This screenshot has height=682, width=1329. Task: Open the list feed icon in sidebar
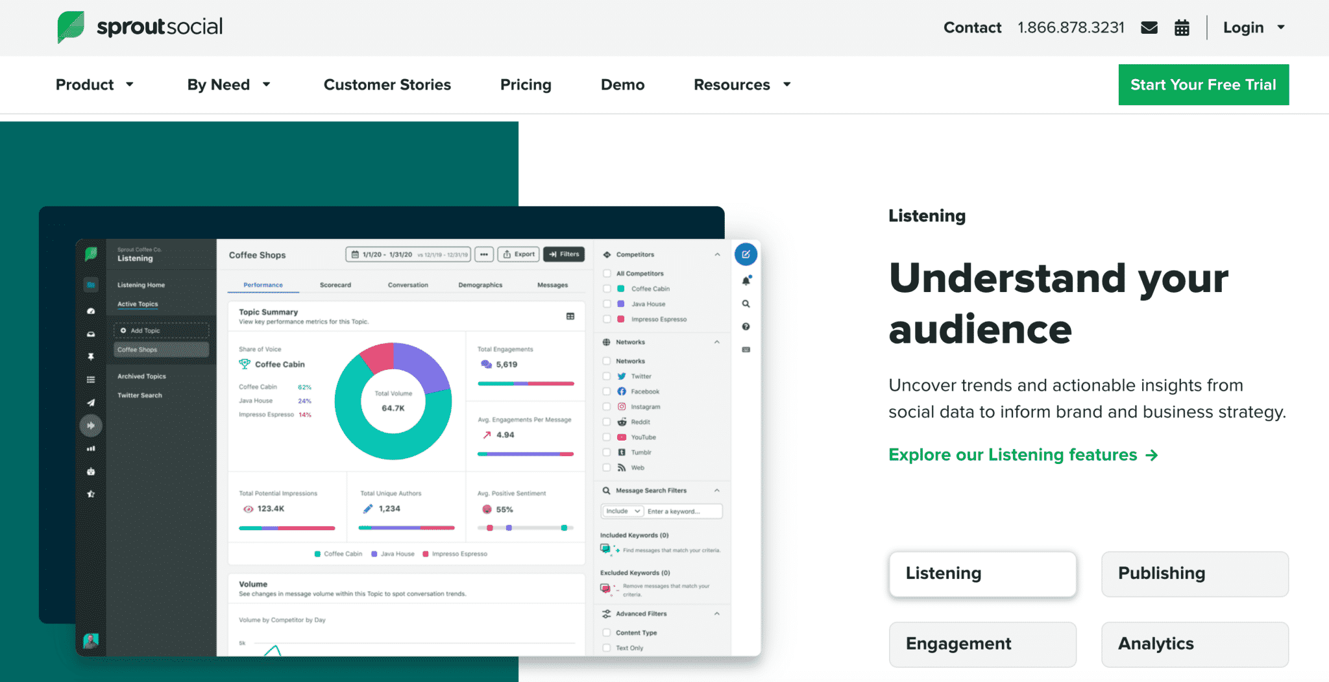pos(91,380)
